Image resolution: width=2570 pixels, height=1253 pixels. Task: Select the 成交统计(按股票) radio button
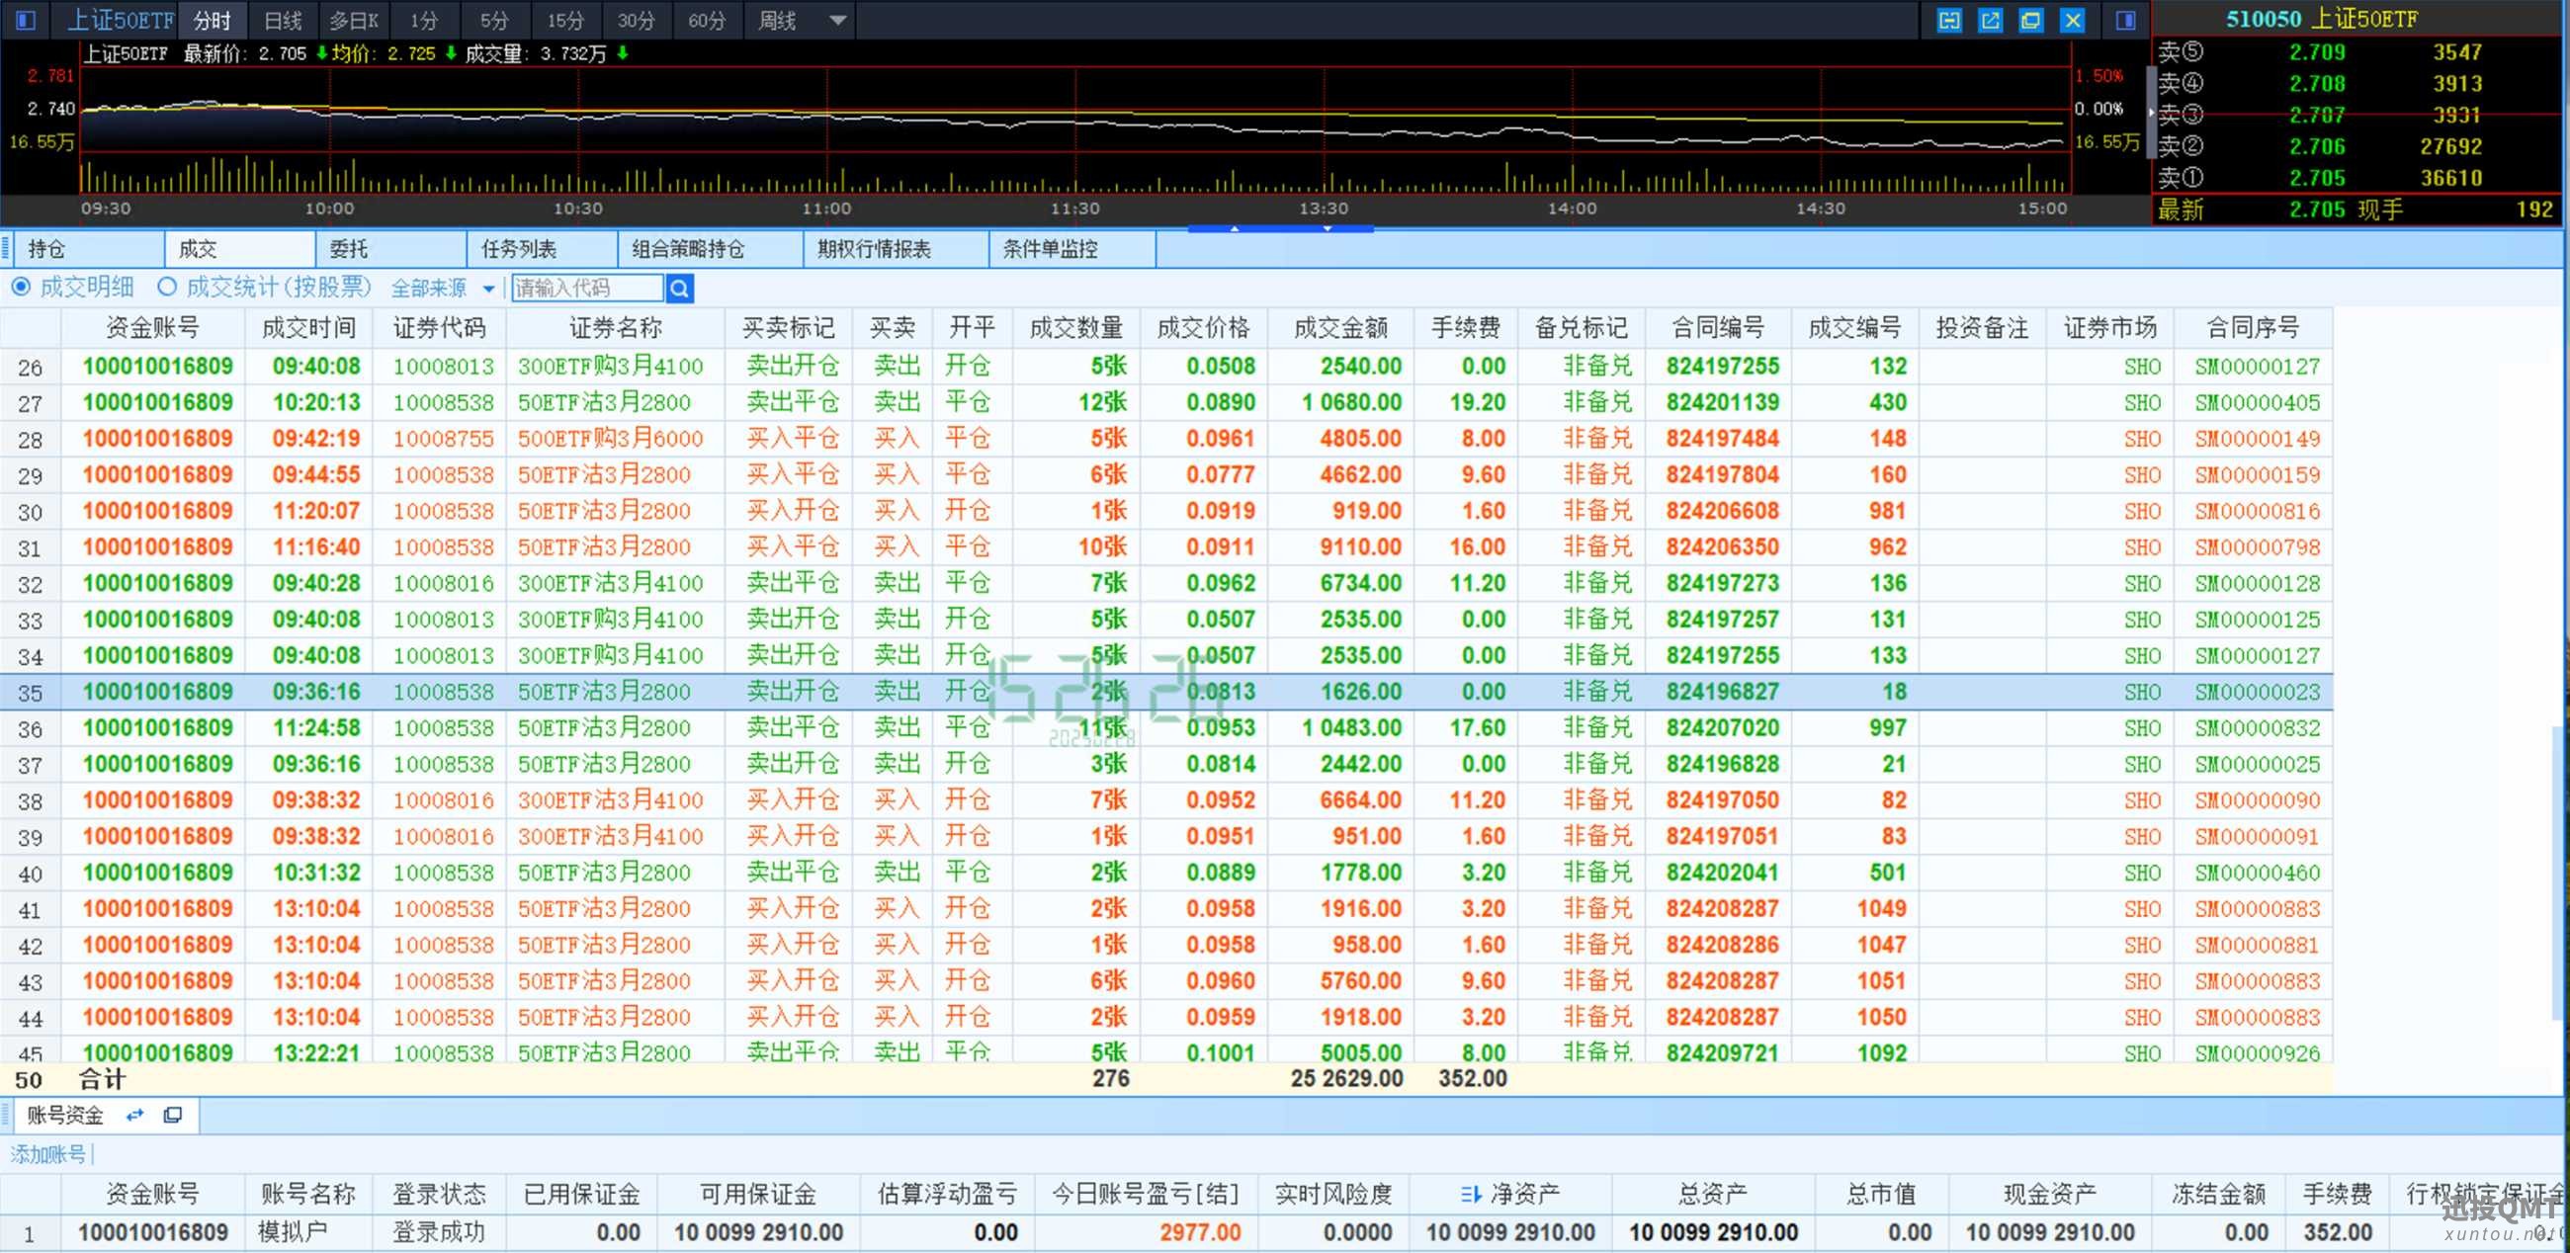(167, 288)
